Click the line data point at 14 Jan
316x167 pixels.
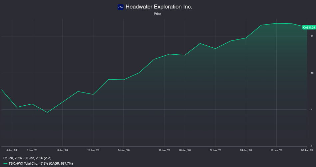pyautogui.click(x=124, y=80)
